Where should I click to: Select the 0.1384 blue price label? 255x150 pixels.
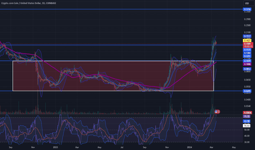coord(247,53)
